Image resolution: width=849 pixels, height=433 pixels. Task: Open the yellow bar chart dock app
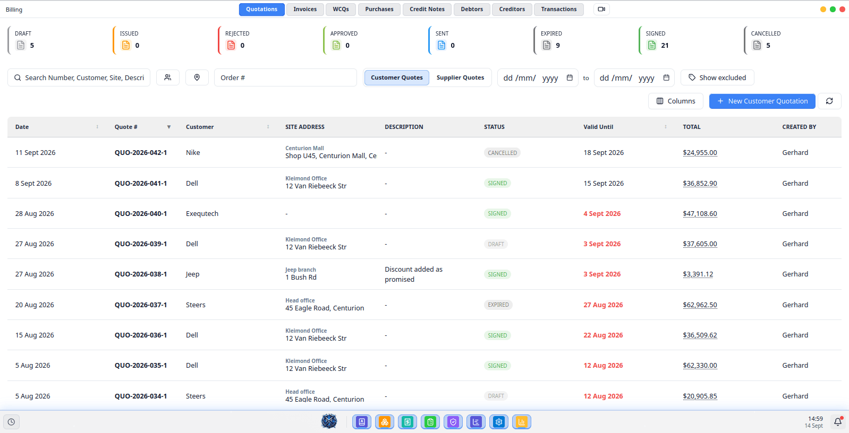[522, 422]
